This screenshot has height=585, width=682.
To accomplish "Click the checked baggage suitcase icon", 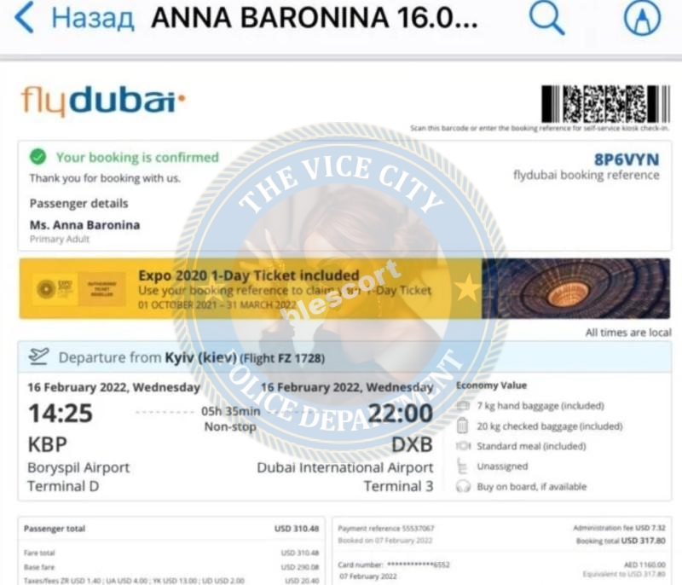I will tap(463, 426).
